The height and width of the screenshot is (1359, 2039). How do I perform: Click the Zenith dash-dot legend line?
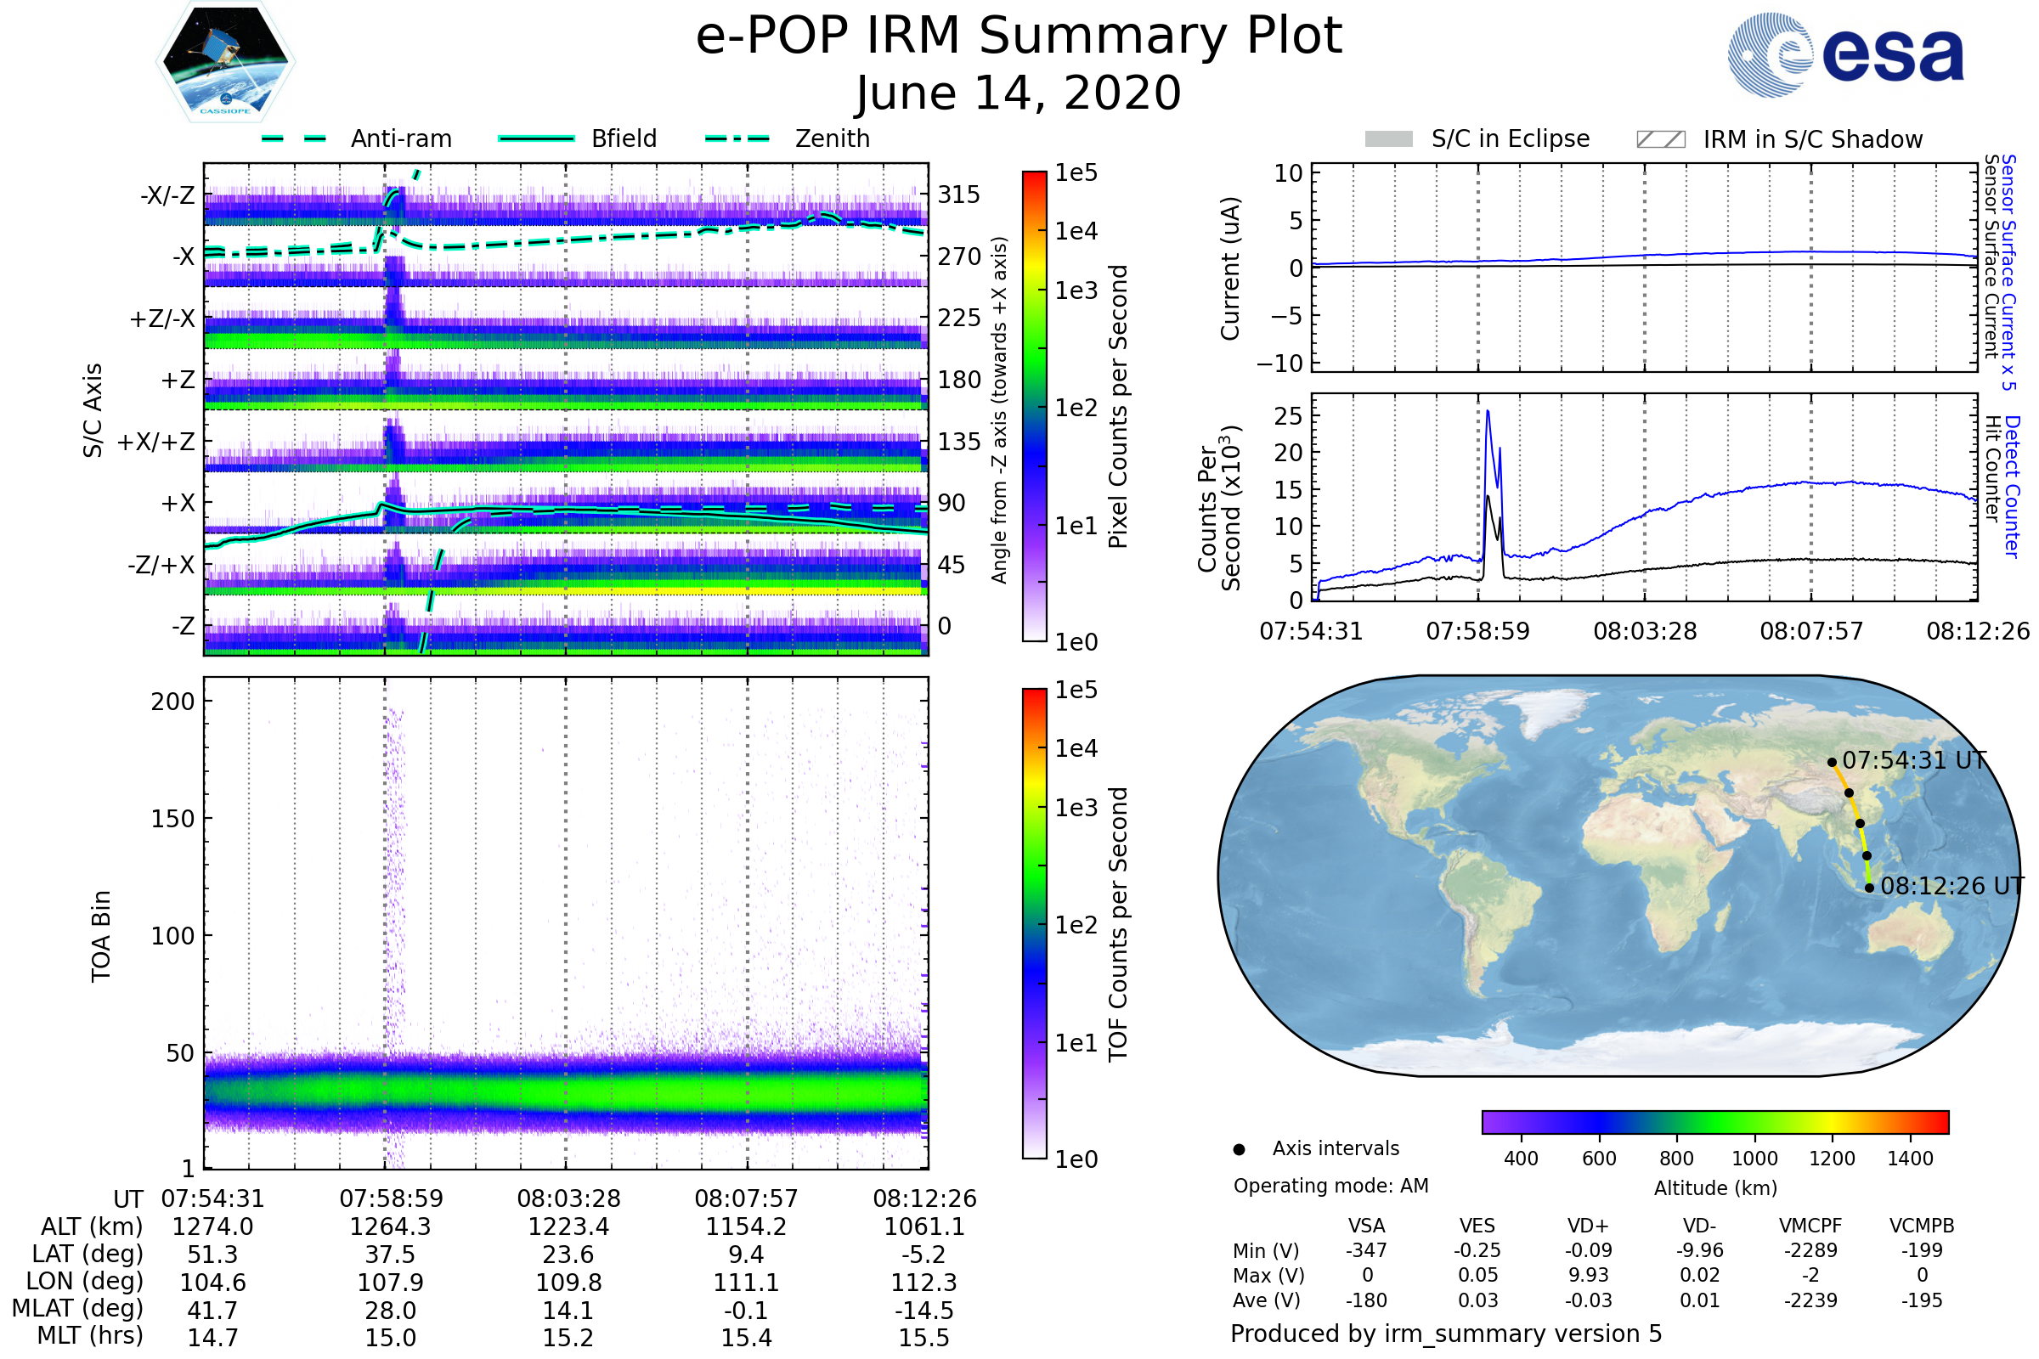coord(737,138)
